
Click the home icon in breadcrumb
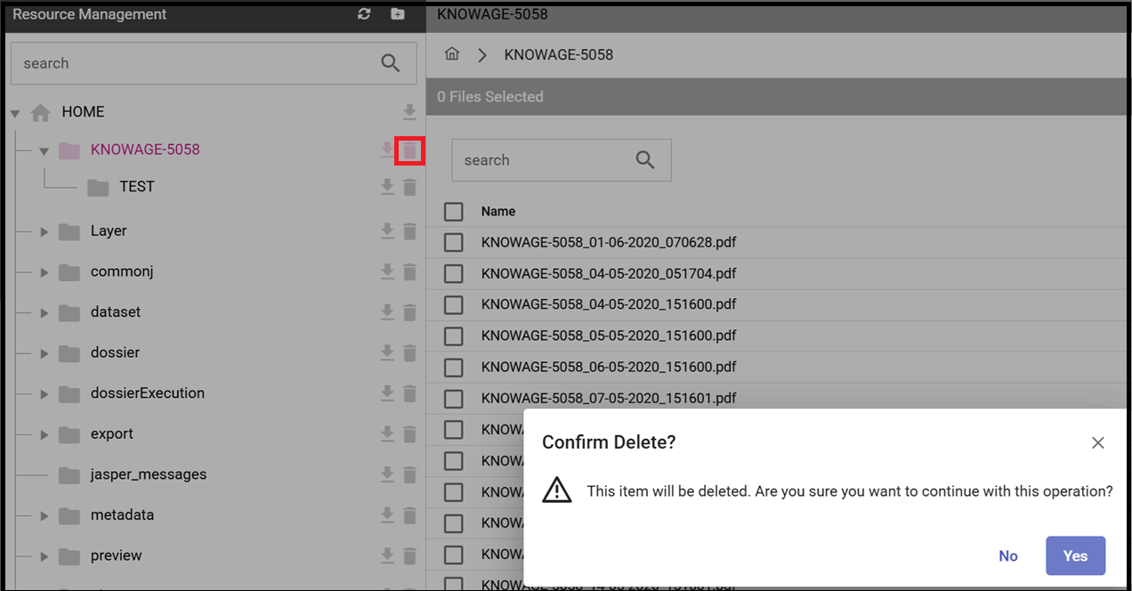pos(452,54)
